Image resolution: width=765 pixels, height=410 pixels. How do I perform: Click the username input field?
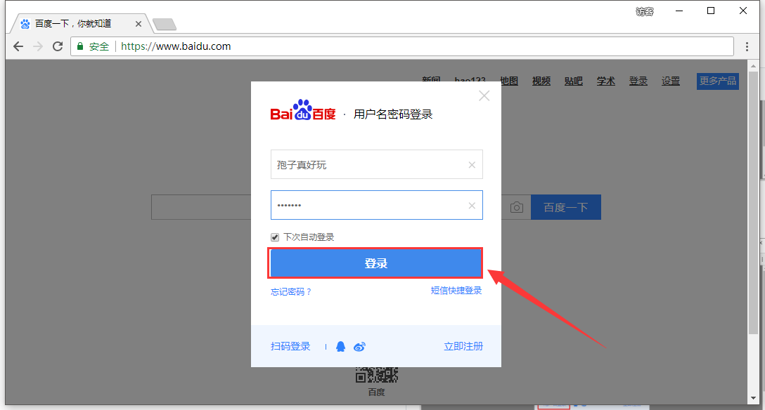[366, 165]
